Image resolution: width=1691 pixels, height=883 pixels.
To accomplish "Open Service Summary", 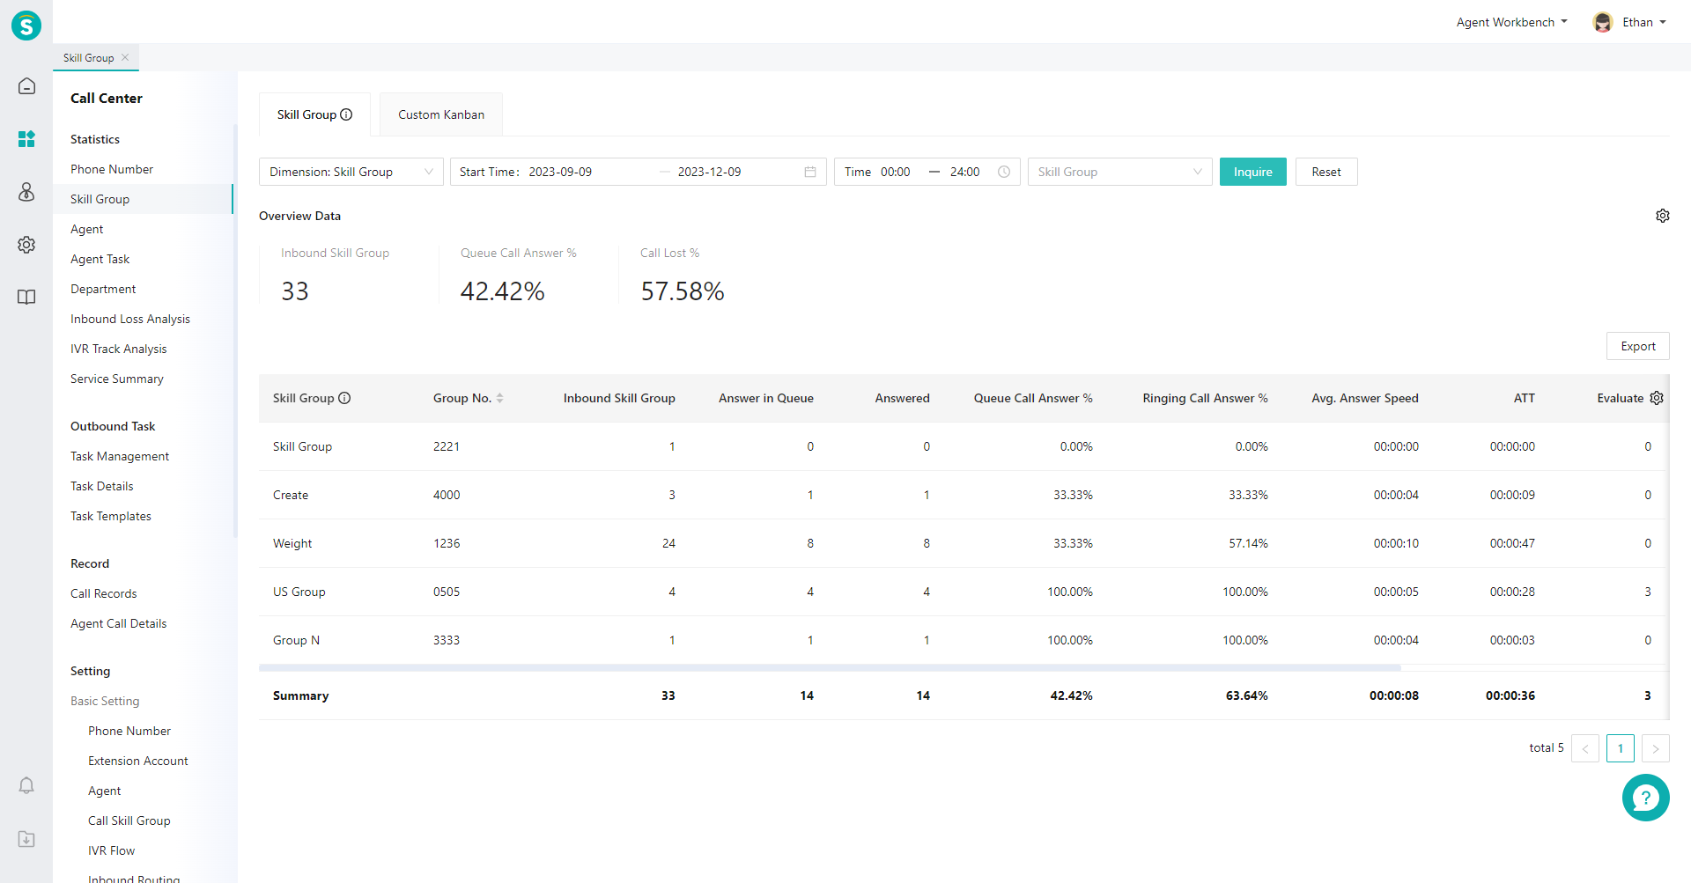I will pos(117,379).
